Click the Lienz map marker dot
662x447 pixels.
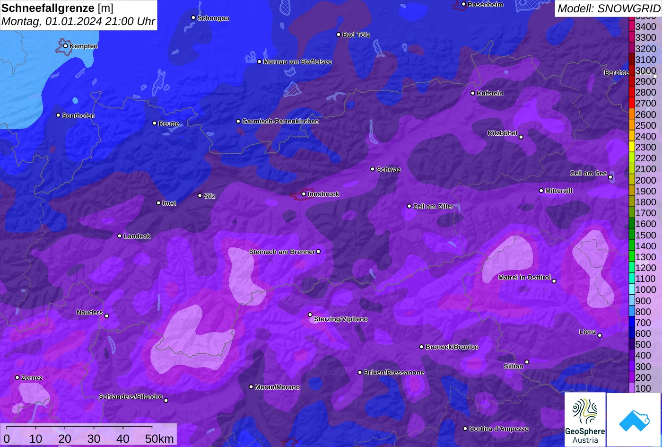click(600, 335)
